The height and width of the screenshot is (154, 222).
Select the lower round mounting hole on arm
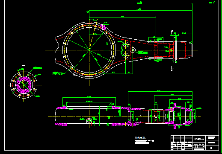coord(125,55)
